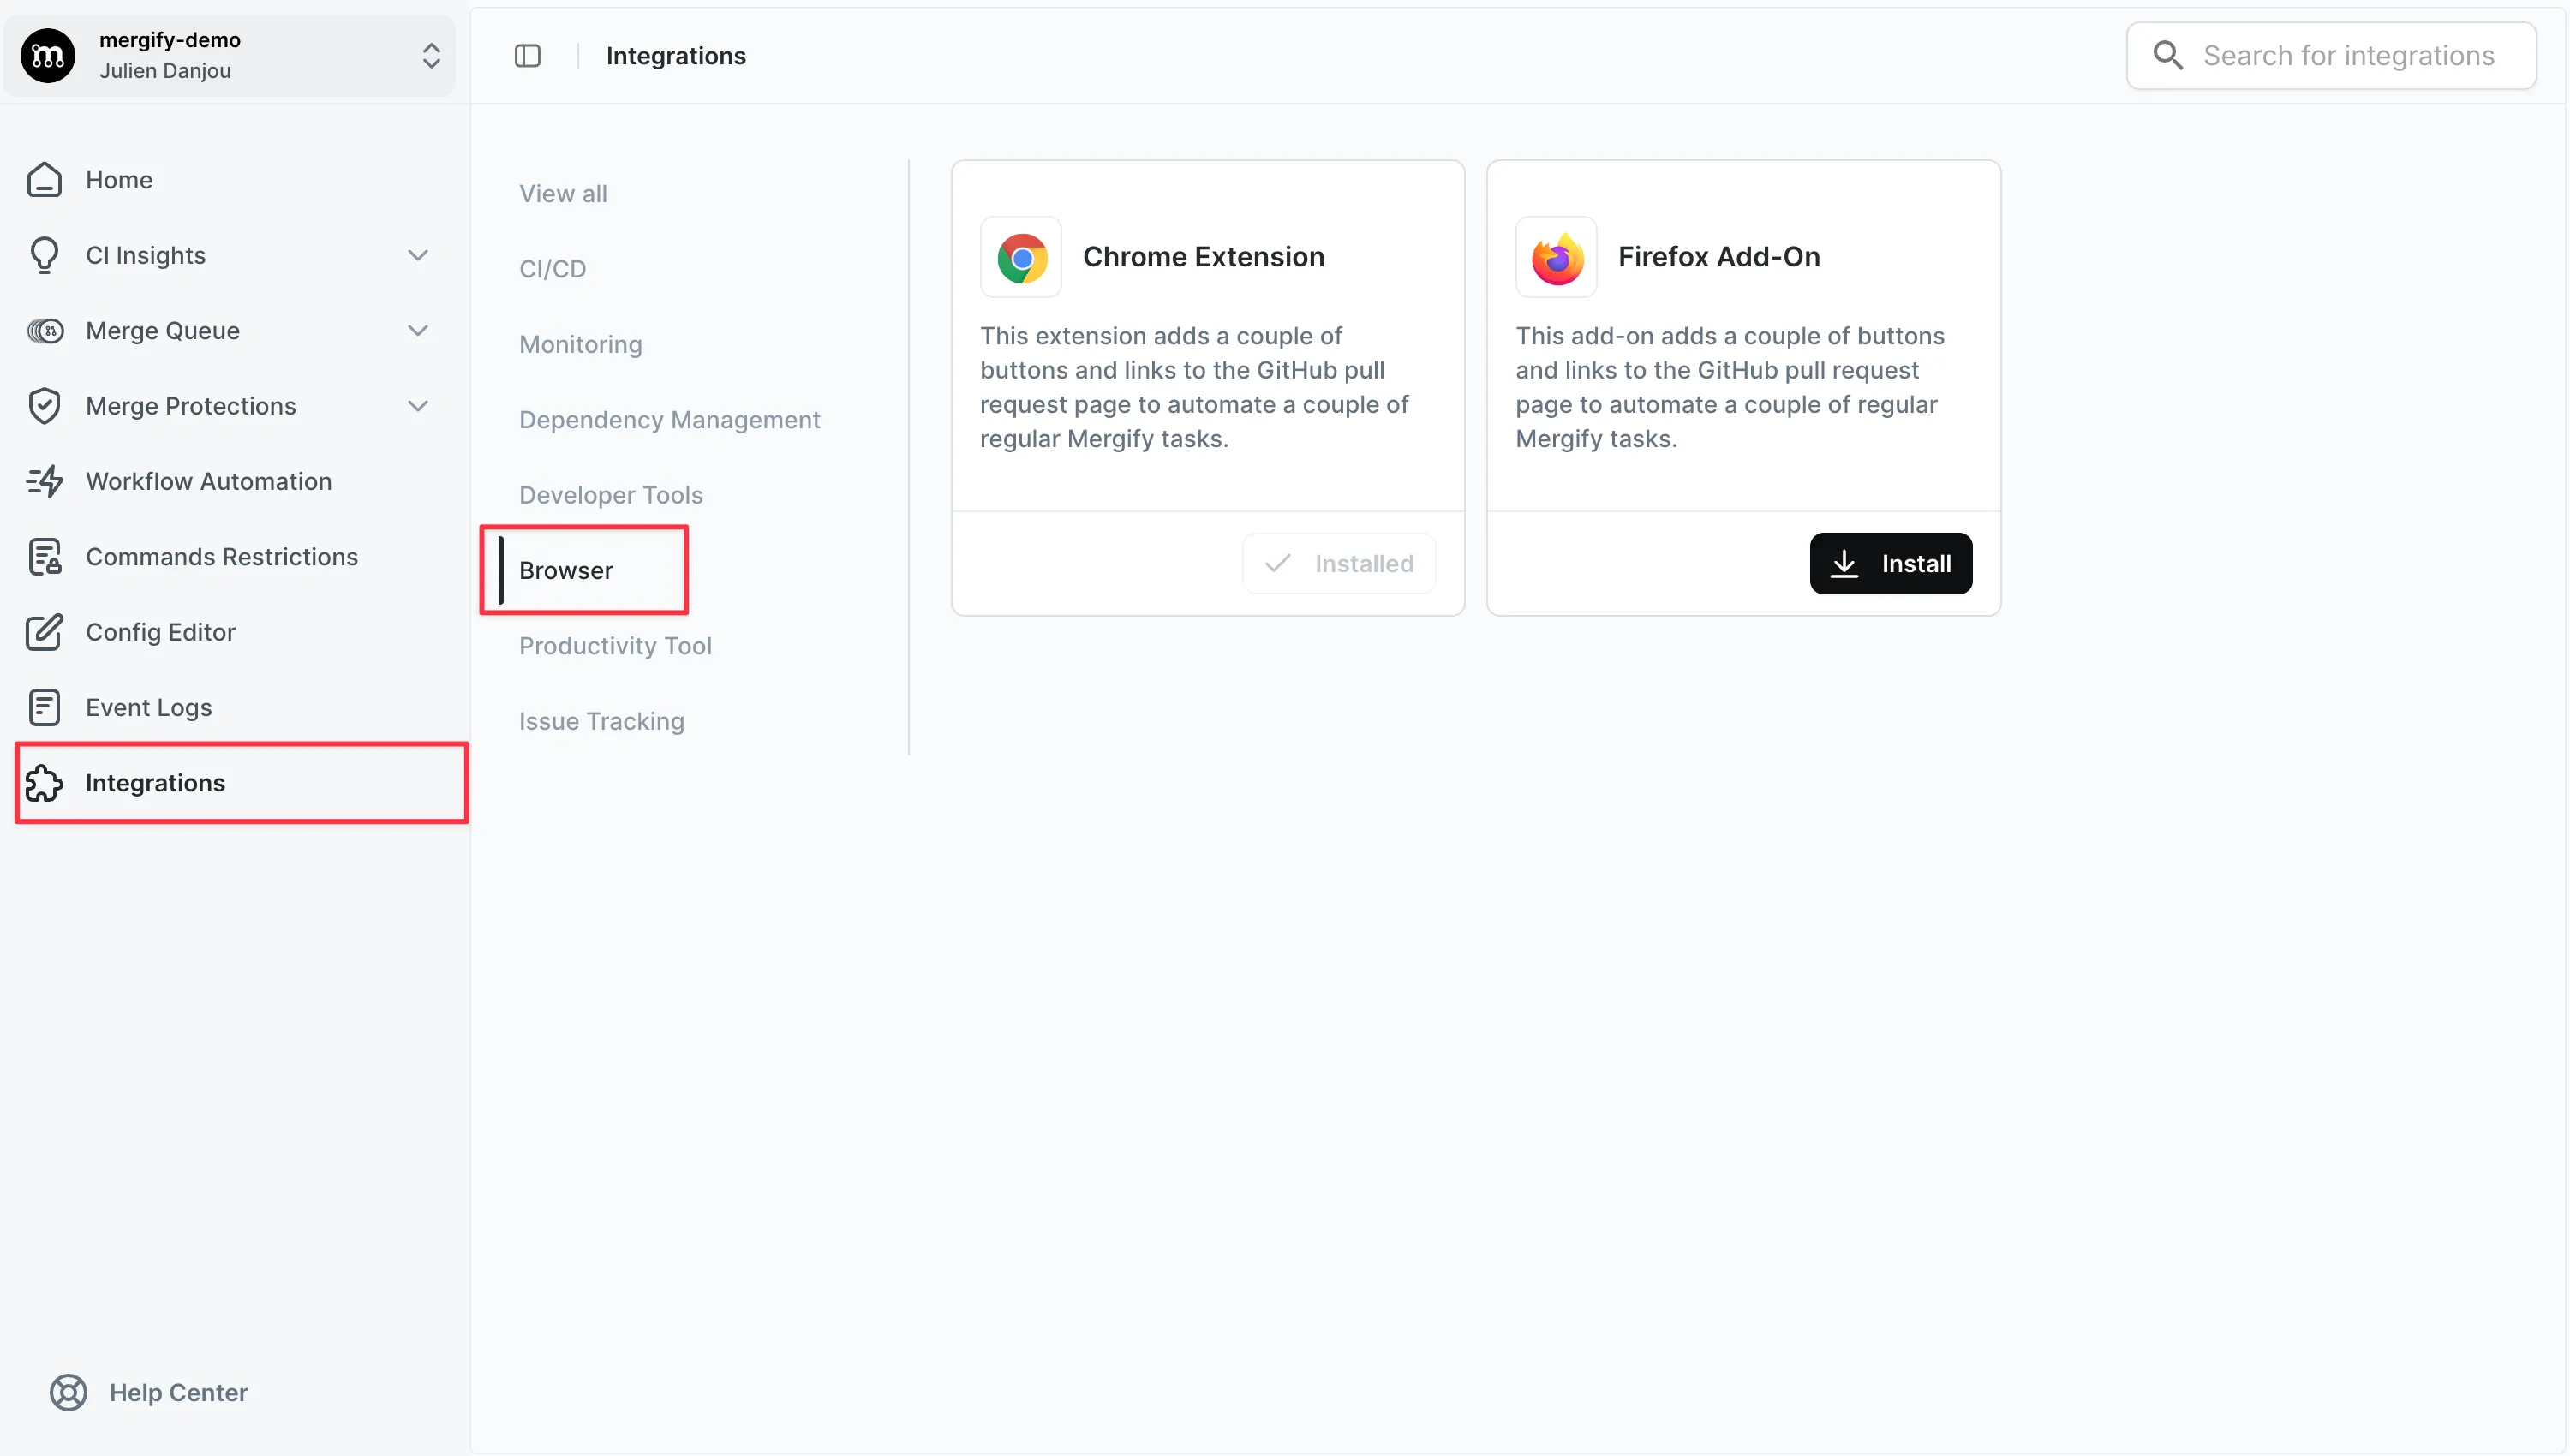
Task: Click the Home icon in the sidebar
Action: pyautogui.click(x=44, y=180)
